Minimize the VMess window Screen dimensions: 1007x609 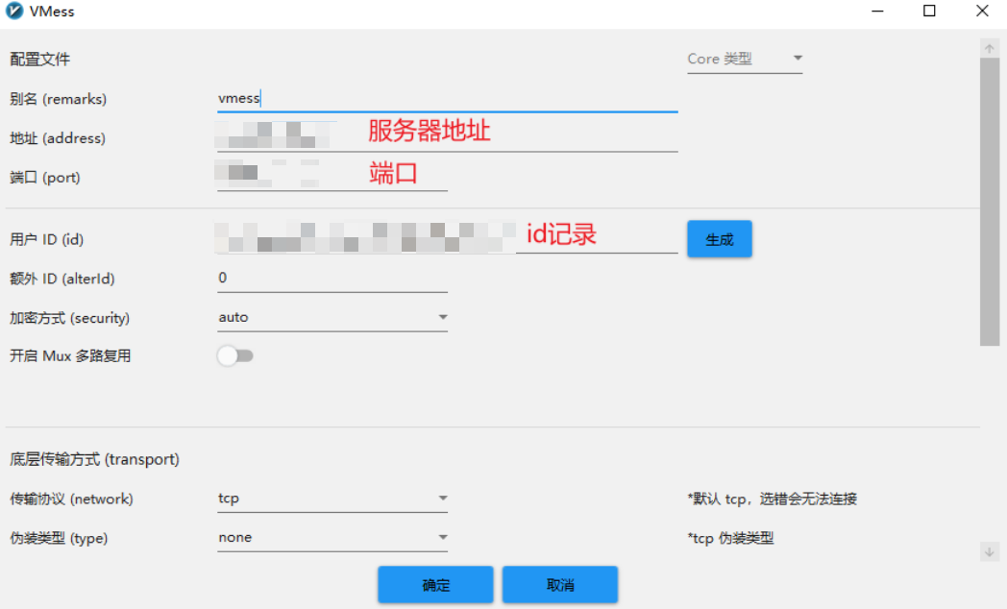(x=877, y=12)
